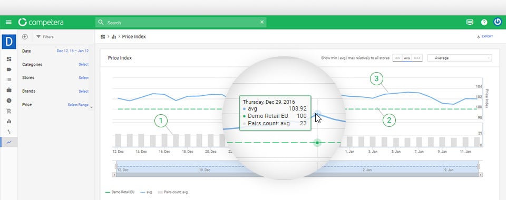Open the hamburger menu
Screen dimensions: 506x200
click(x=9, y=22)
